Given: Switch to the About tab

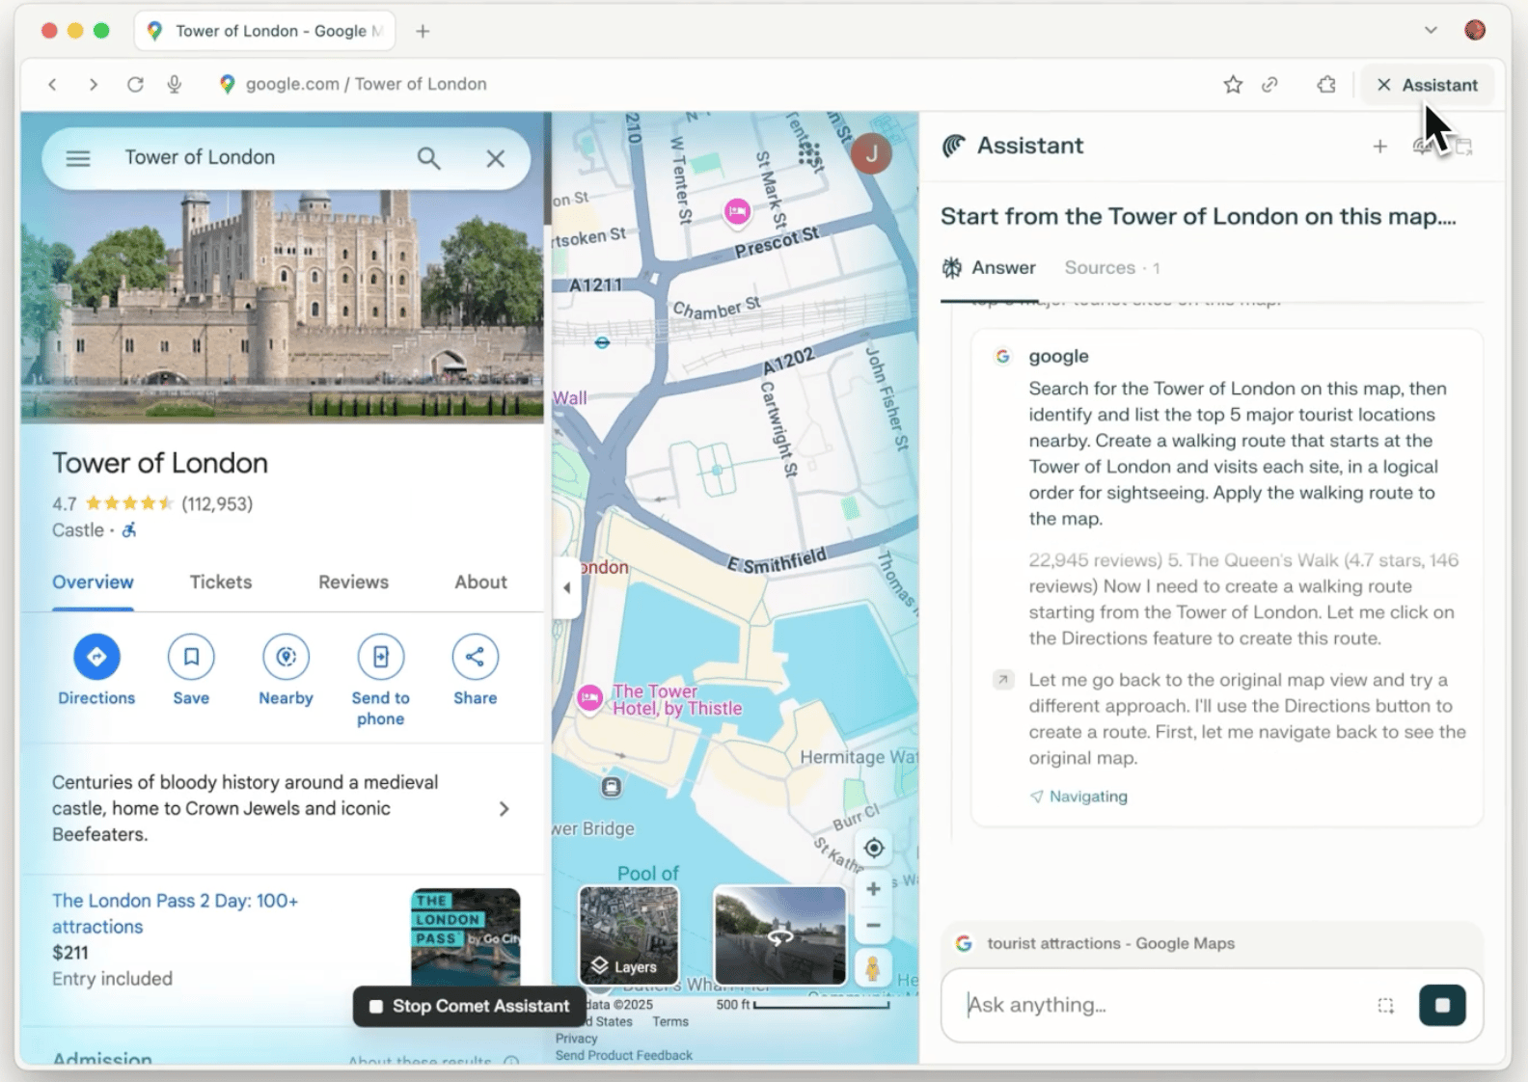Looking at the screenshot, I should (481, 582).
